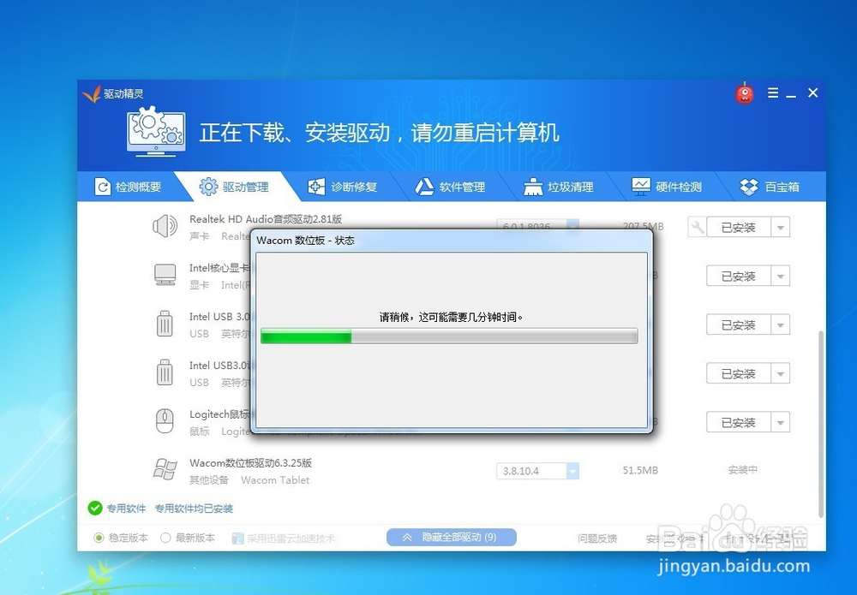Click 已安装 button for Intel graphics
The height and width of the screenshot is (595, 857).
point(739,277)
